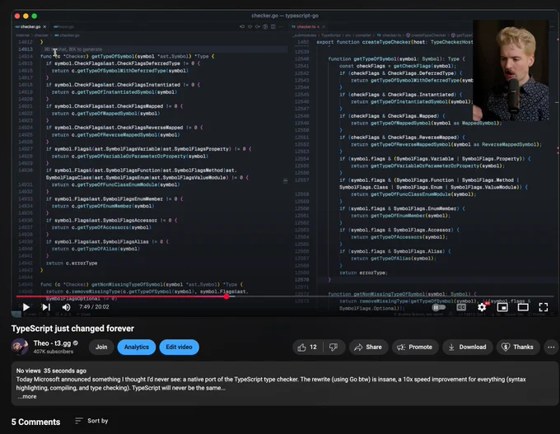The image size is (560, 434).
Task: Click the video title text
Action: [72, 329]
